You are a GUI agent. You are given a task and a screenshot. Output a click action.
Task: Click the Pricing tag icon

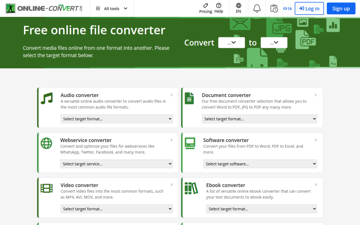[x=205, y=6]
